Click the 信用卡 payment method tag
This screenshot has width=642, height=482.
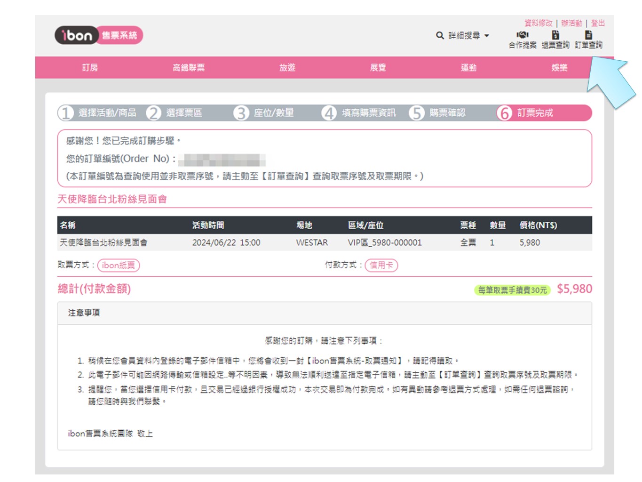pos(381,265)
